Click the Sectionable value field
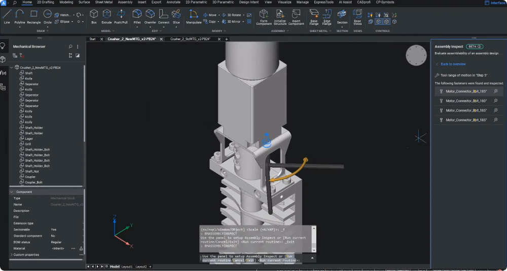This screenshot has width=507, height=271. coord(54,229)
